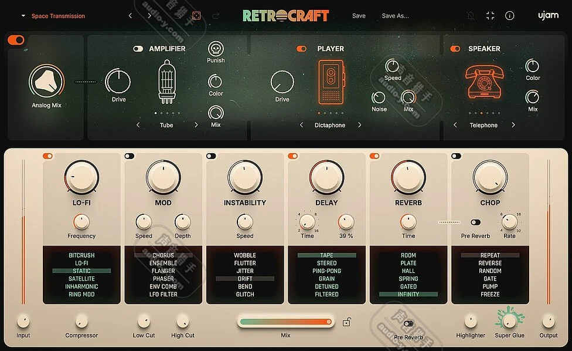This screenshot has width=572, height=351.
Task: Click the master Mix slider
Action: pyautogui.click(x=285, y=322)
